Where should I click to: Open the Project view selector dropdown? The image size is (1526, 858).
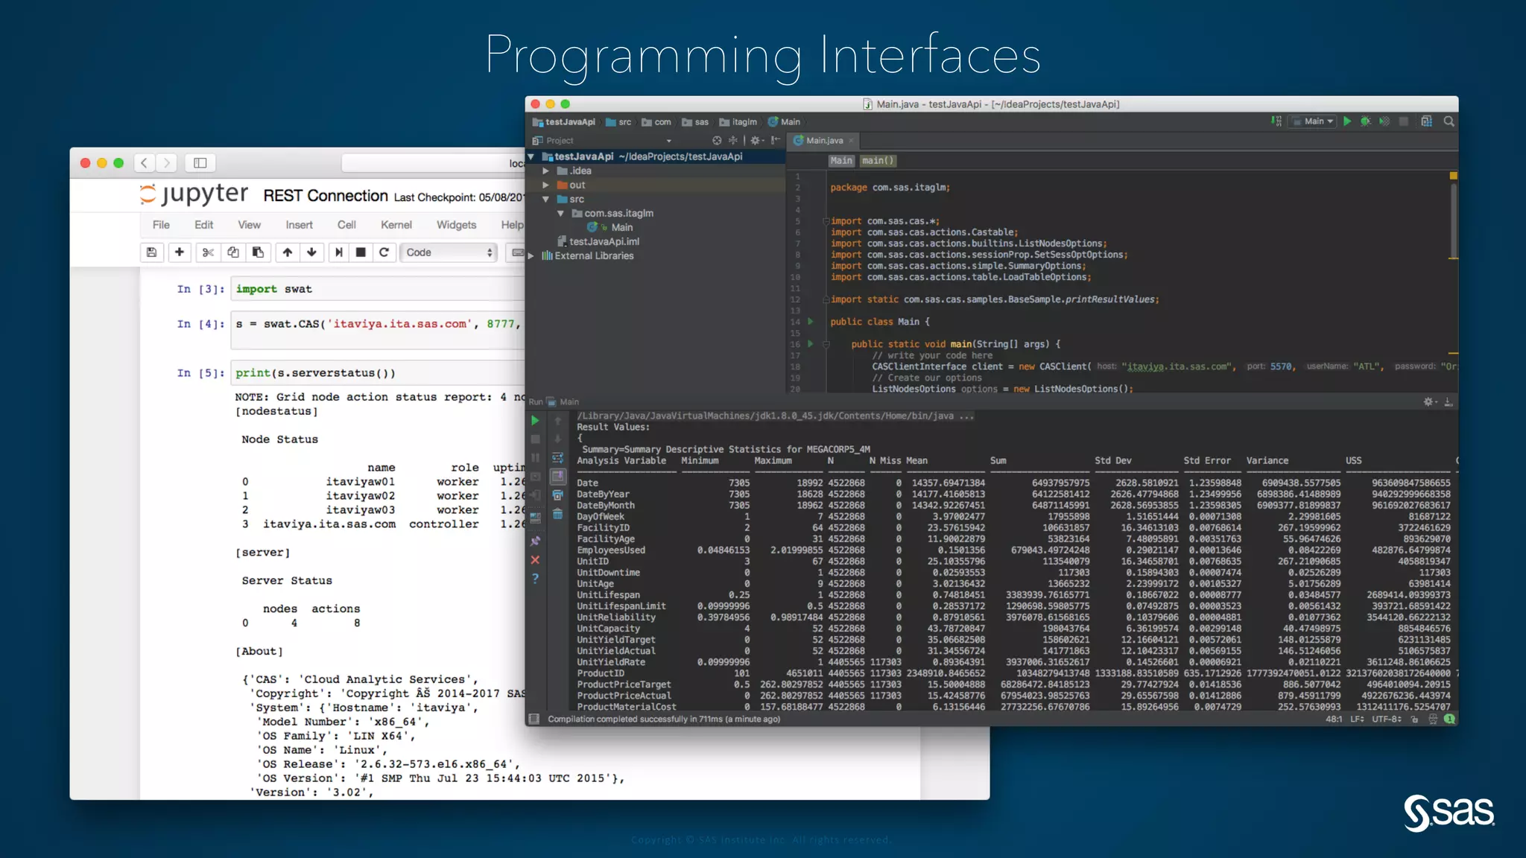click(x=668, y=141)
